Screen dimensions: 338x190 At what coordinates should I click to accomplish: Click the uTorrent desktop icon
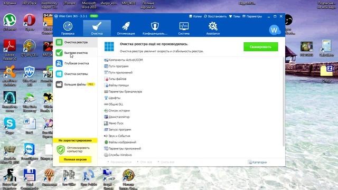(x=10, y=22)
